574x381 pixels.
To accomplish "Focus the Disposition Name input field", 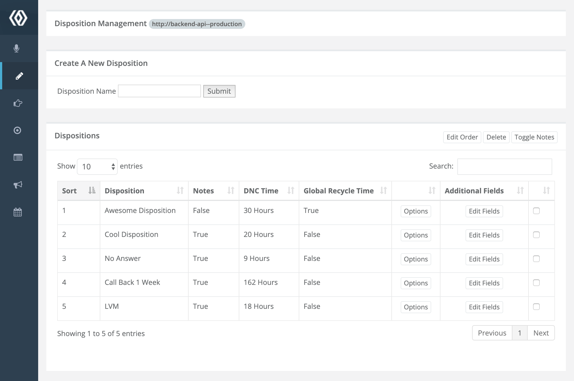I will click(159, 91).
